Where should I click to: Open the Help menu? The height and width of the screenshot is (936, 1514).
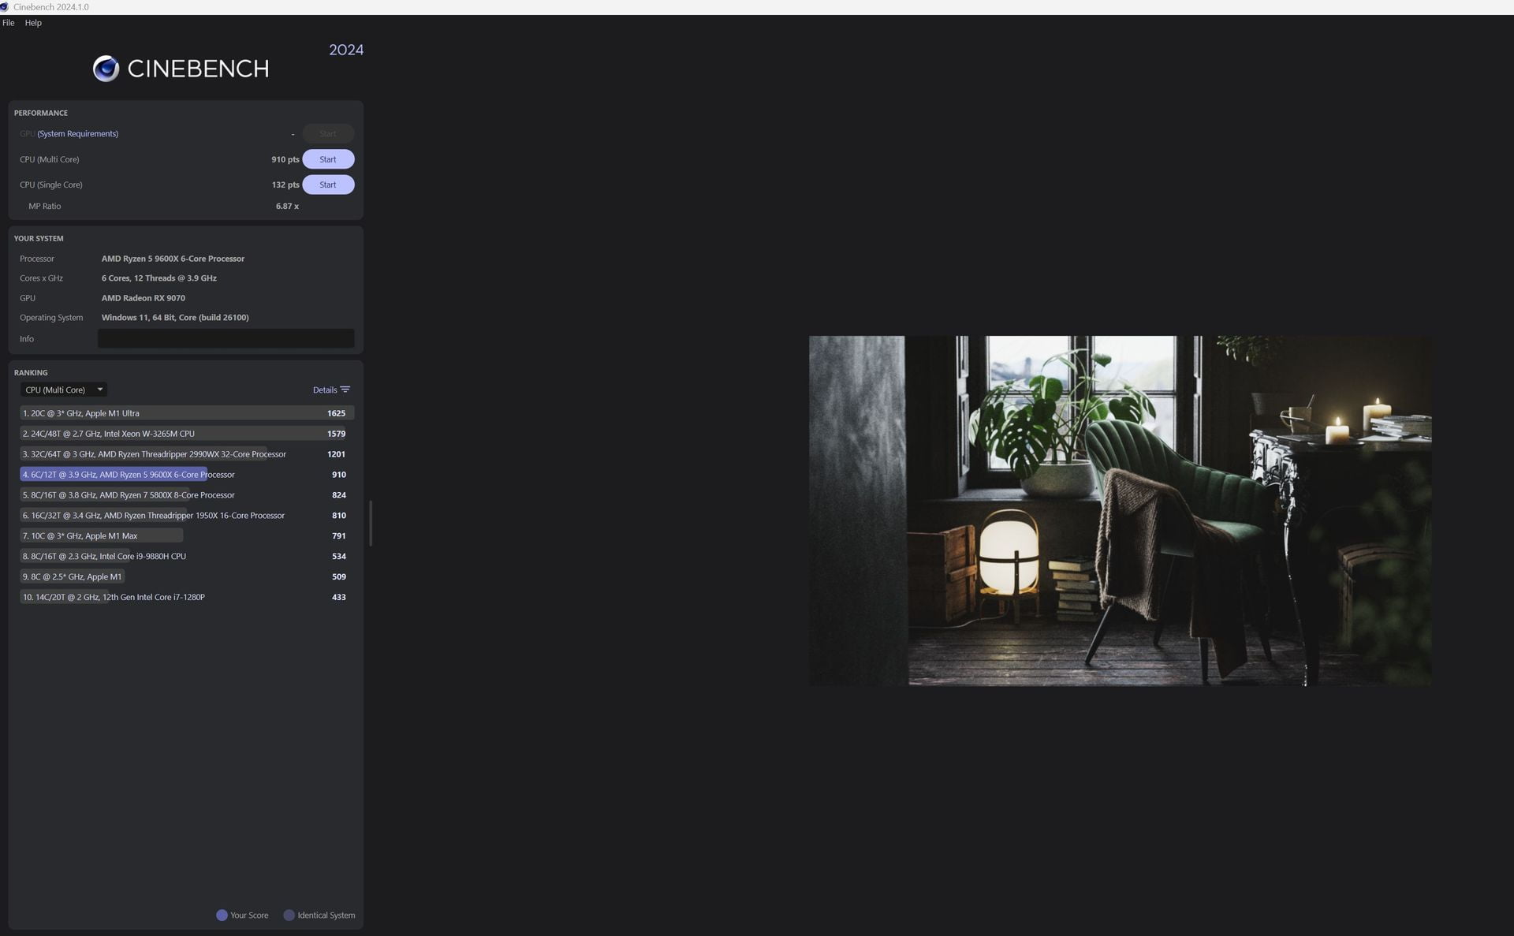coord(33,23)
